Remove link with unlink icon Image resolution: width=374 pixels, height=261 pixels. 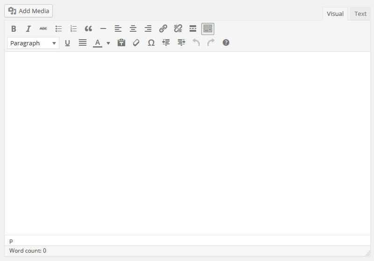click(x=178, y=29)
